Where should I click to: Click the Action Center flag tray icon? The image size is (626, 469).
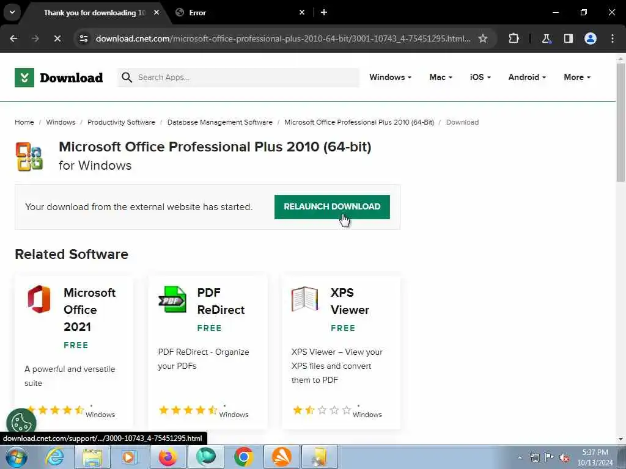[x=550, y=458]
